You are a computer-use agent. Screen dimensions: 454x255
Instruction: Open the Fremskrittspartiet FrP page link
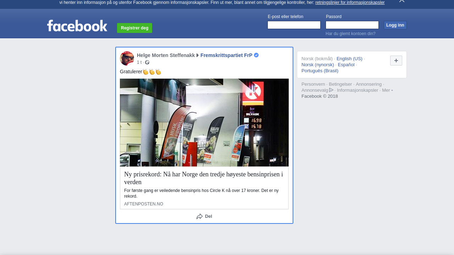tap(226, 55)
